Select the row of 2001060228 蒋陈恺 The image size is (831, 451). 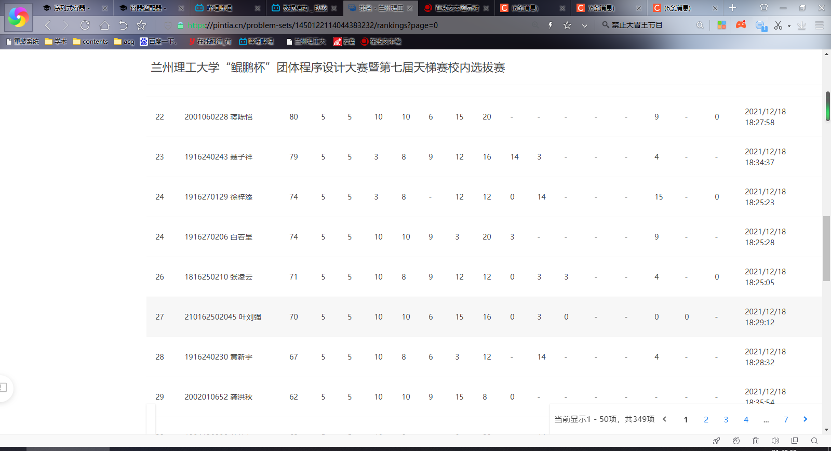pyautogui.click(x=484, y=117)
